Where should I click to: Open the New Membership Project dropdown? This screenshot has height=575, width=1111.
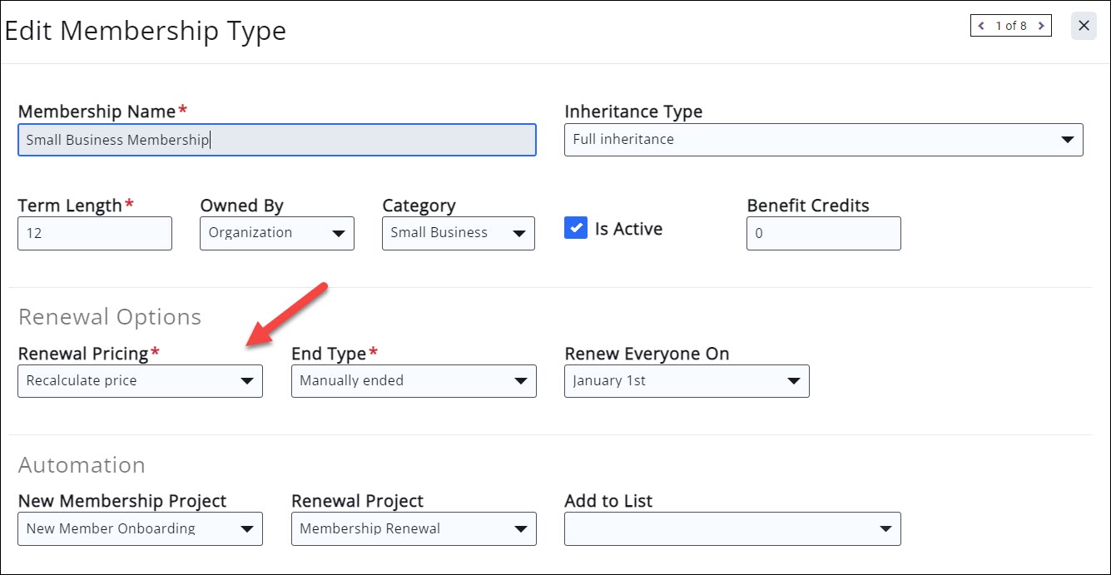click(140, 528)
